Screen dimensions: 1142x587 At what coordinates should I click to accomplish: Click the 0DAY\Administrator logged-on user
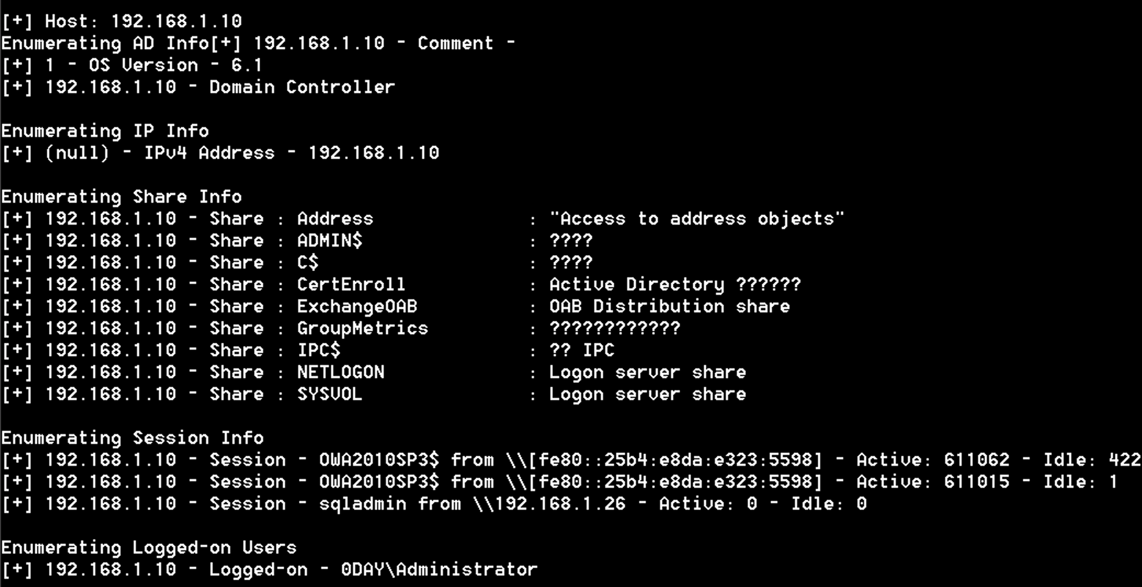(x=439, y=569)
